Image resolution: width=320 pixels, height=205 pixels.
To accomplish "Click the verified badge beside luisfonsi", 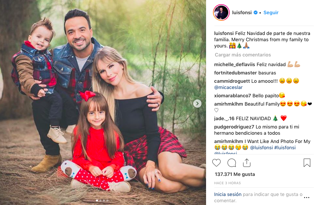I will (256, 12).
